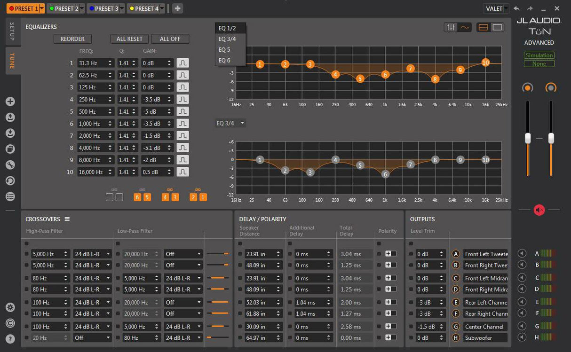Click the settings gear icon in sidebar
Viewport: 571px width, 352px height.
coord(10,308)
